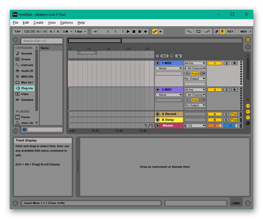Show or hide the Detail View triangle
Viewport: 263px width, 219px height.
(248, 203)
